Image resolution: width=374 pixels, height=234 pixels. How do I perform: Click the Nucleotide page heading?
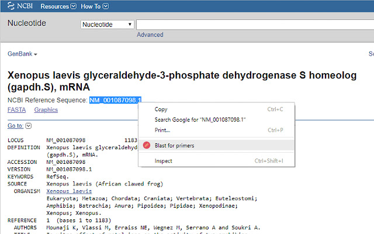coord(27,23)
